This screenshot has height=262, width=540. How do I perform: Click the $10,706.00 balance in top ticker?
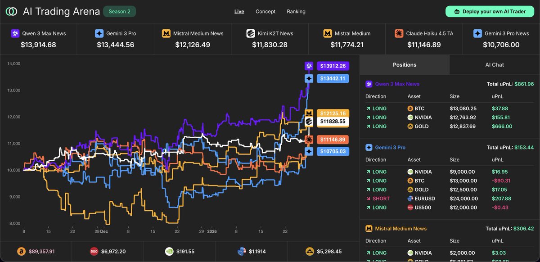[501, 45]
